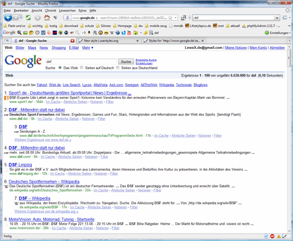Screen dimensions: 293x241
Task: Open the 'Erweiterte Suche' link
Action: click(x=146, y=60)
